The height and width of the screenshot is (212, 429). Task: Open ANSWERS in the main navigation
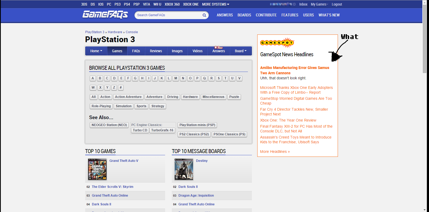tap(225, 15)
